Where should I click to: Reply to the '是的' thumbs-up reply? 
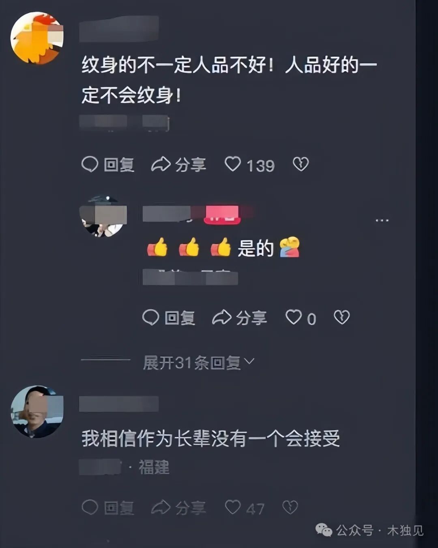point(169,318)
